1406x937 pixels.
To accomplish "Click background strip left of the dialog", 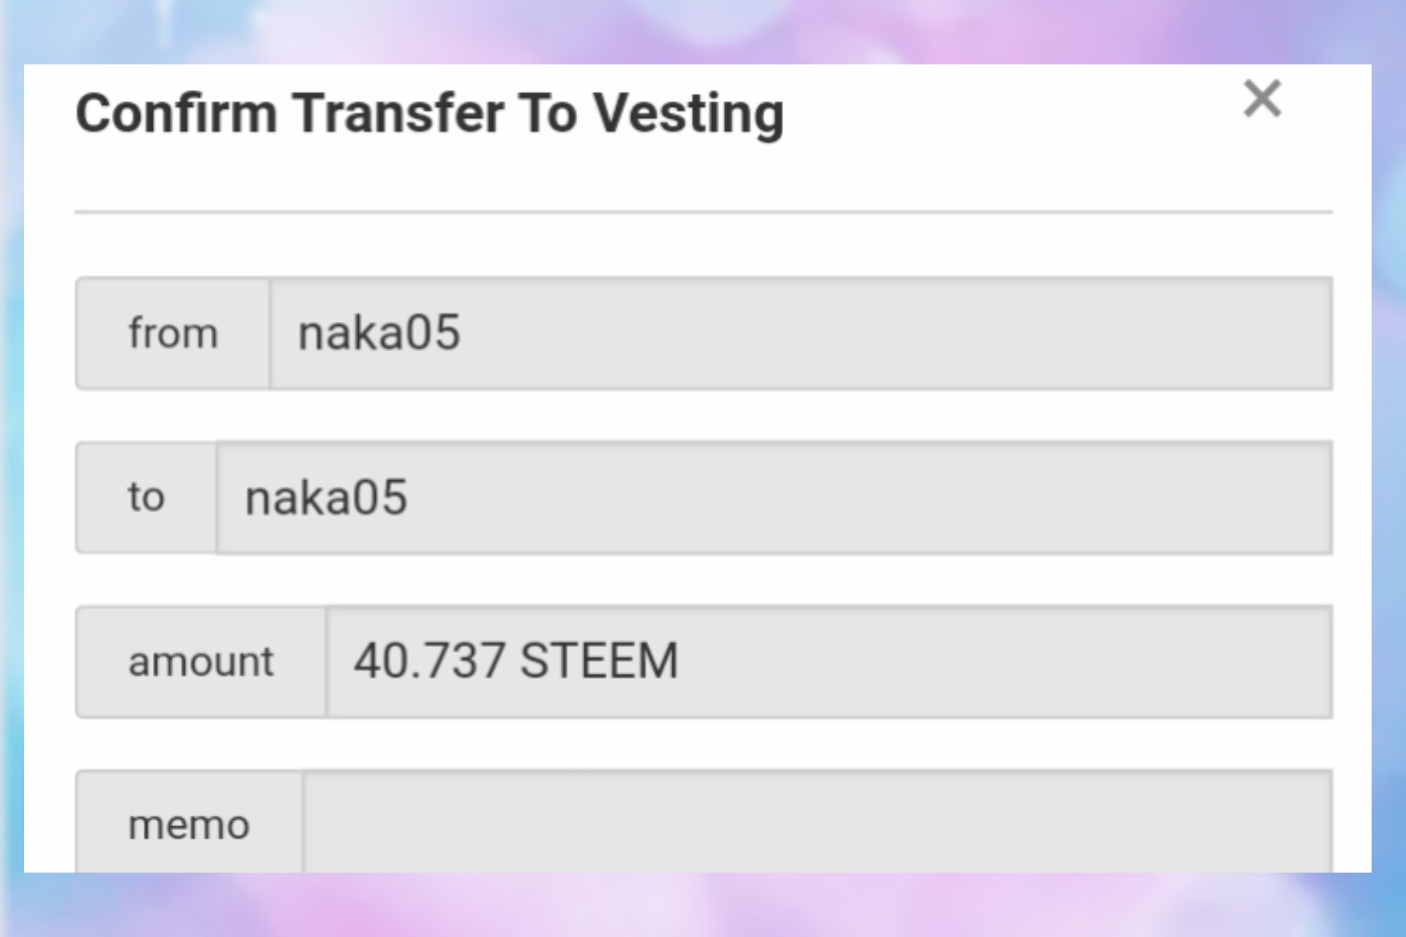I will point(11,468).
